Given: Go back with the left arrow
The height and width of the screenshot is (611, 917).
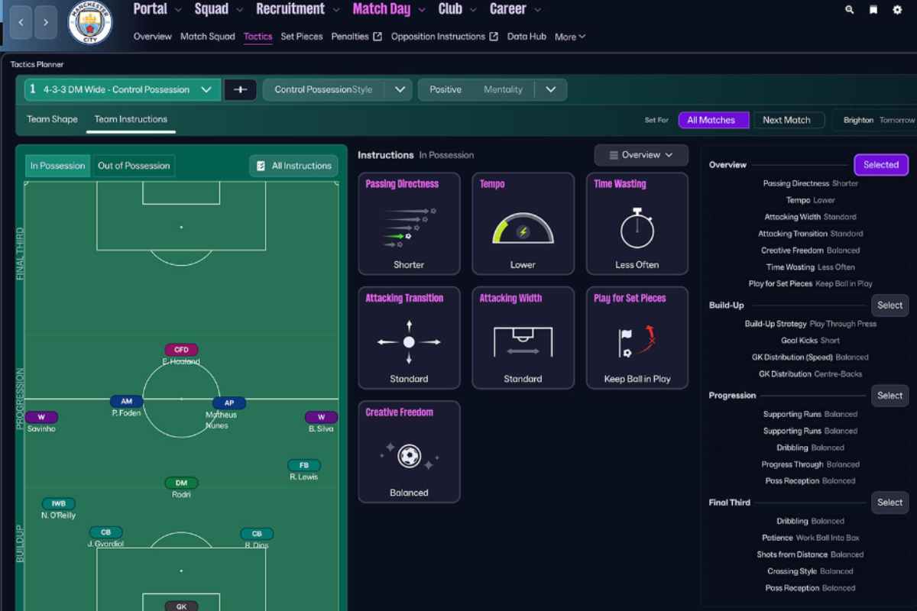Looking at the screenshot, I should click(x=21, y=22).
